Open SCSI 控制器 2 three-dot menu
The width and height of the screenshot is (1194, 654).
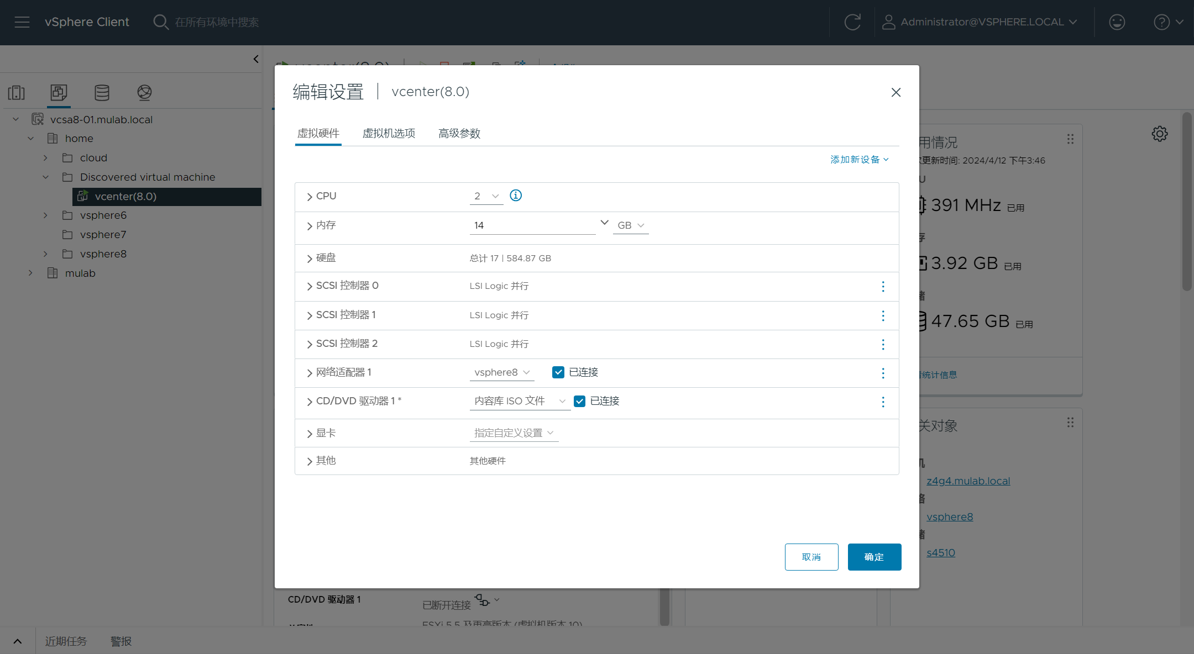(x=883, y=344)
